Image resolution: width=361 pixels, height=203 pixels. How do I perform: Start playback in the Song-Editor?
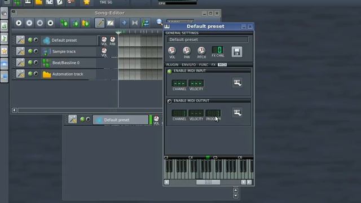tap(19, 23)
